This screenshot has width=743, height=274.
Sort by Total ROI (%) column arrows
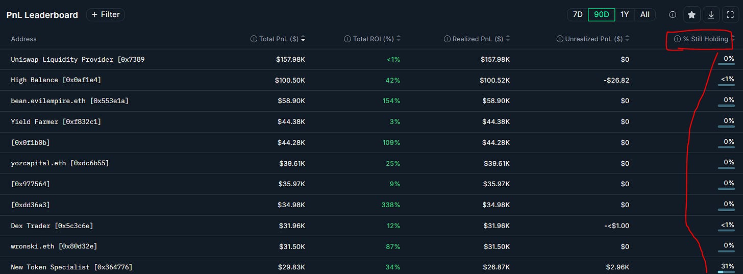[399, 39]
